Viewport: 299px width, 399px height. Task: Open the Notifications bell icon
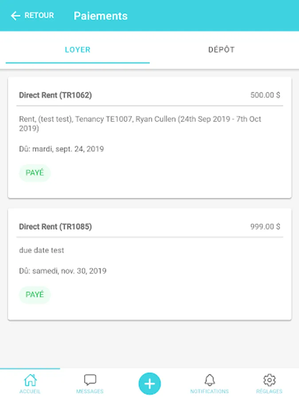(x=210, y=380)
